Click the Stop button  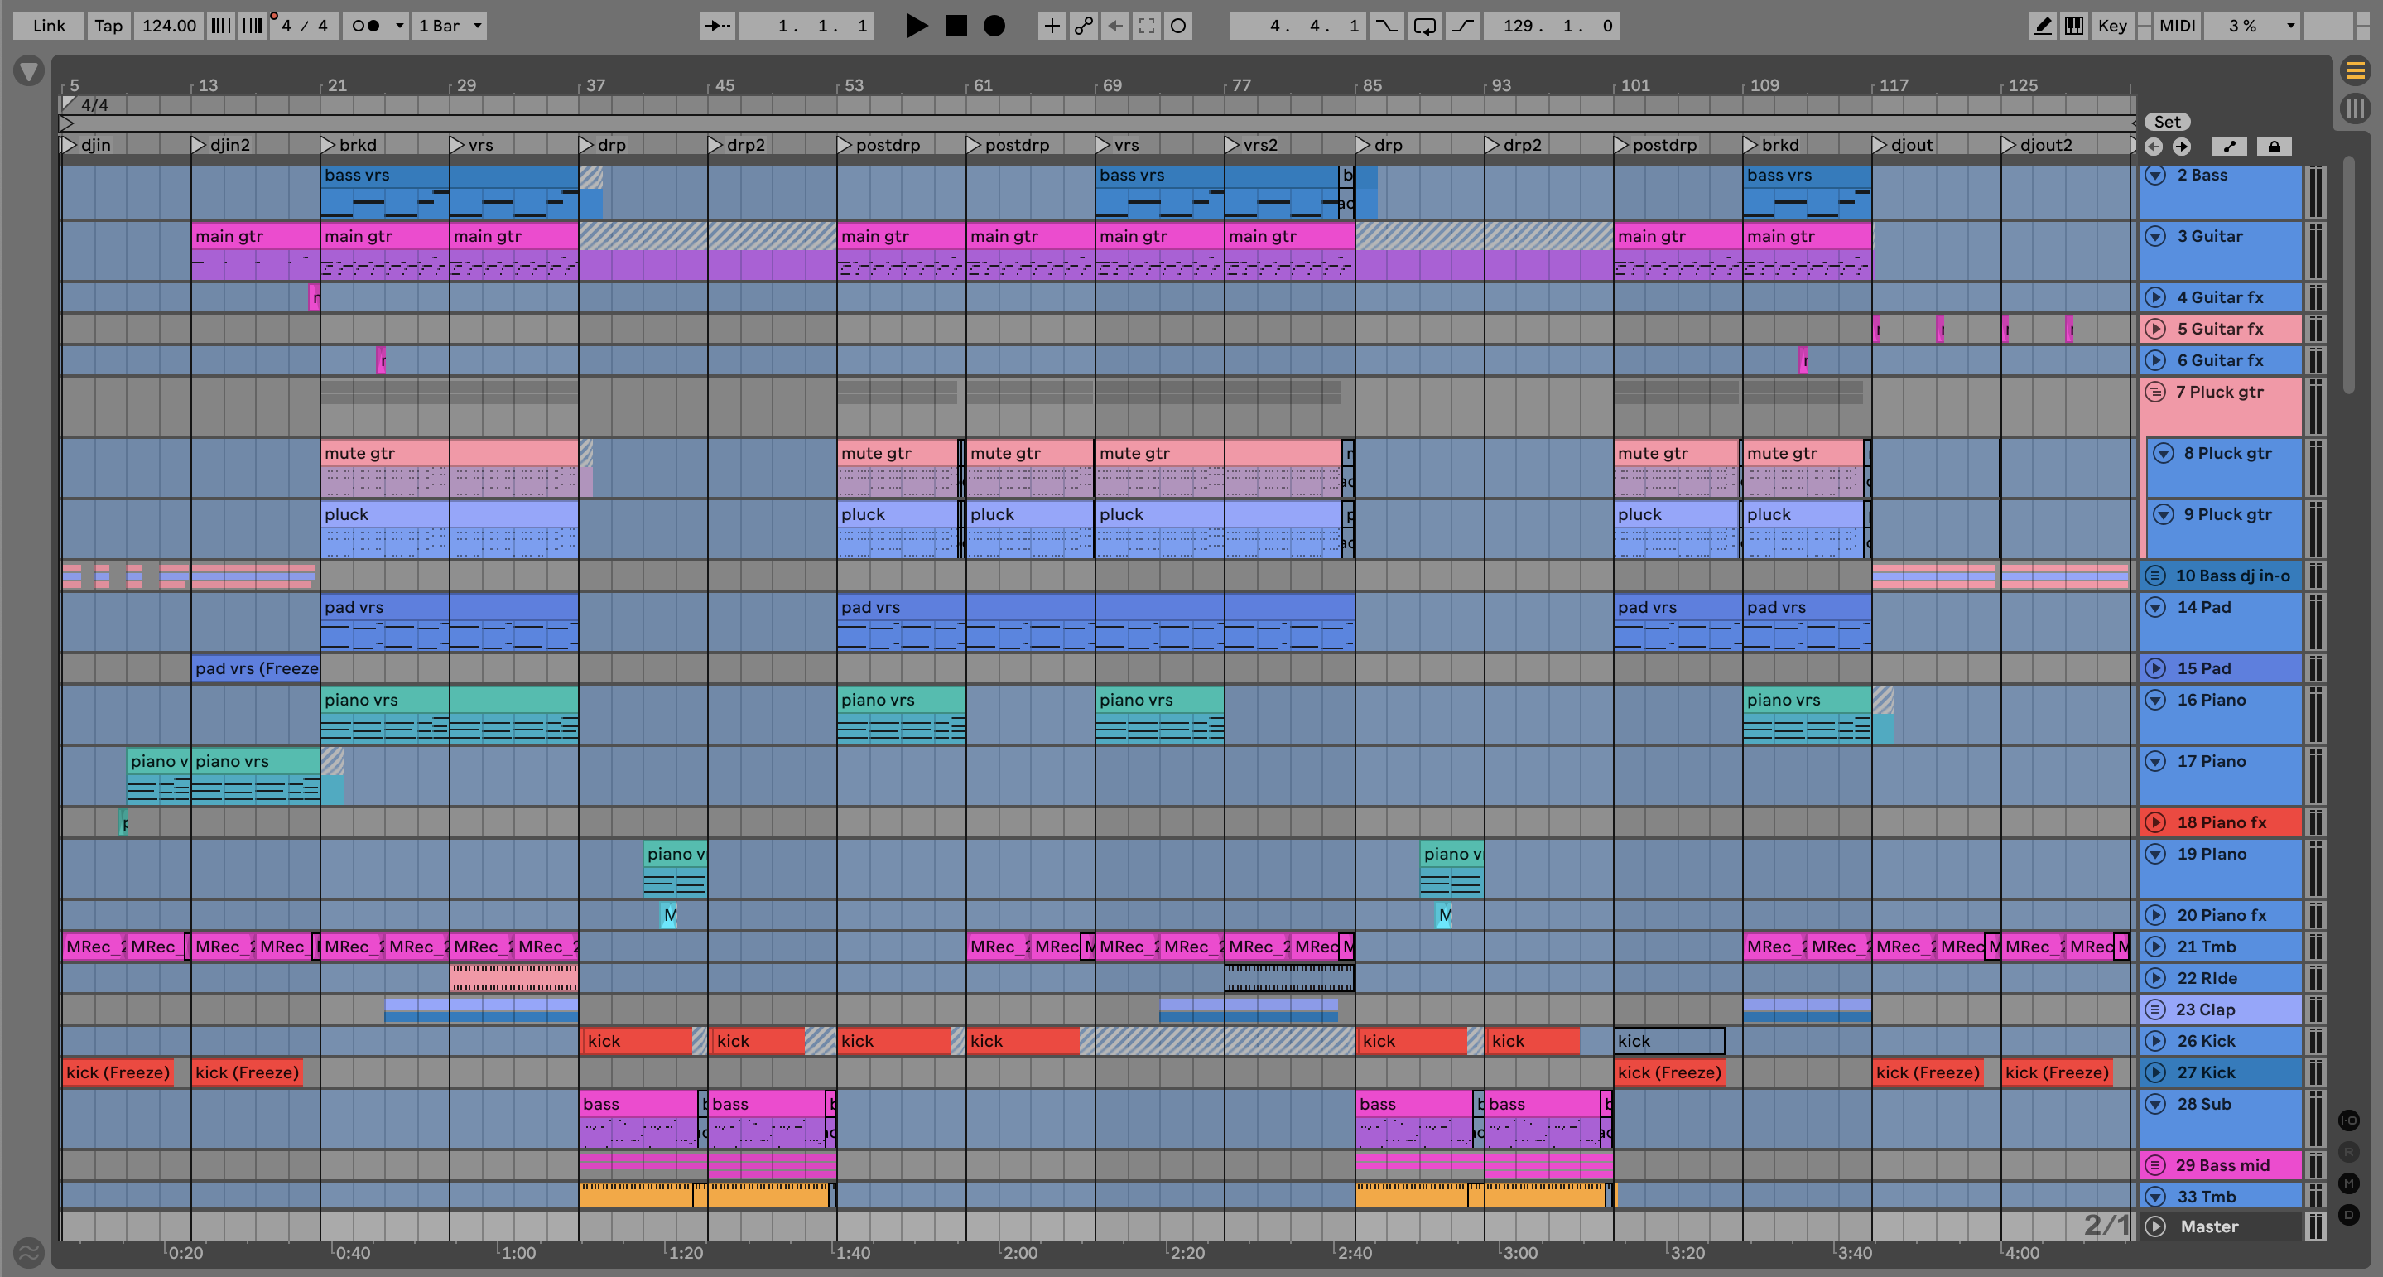tap(956, 26)
